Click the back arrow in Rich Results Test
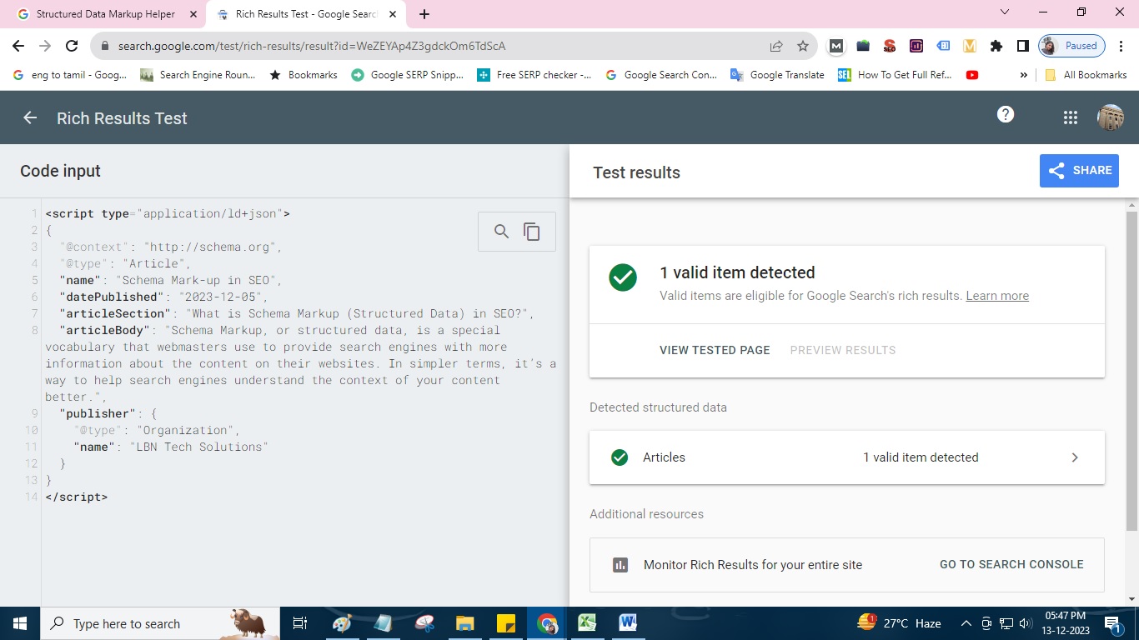1139x640 pixels. (x=29, y=117)
